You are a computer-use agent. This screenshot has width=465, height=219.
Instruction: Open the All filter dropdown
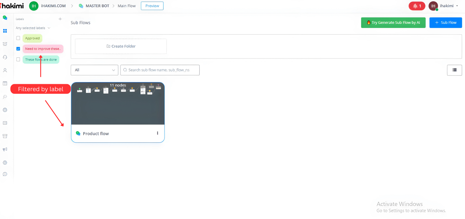94,70
